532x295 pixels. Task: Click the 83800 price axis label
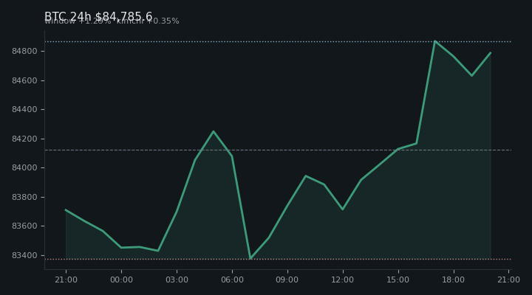[24, 197]
